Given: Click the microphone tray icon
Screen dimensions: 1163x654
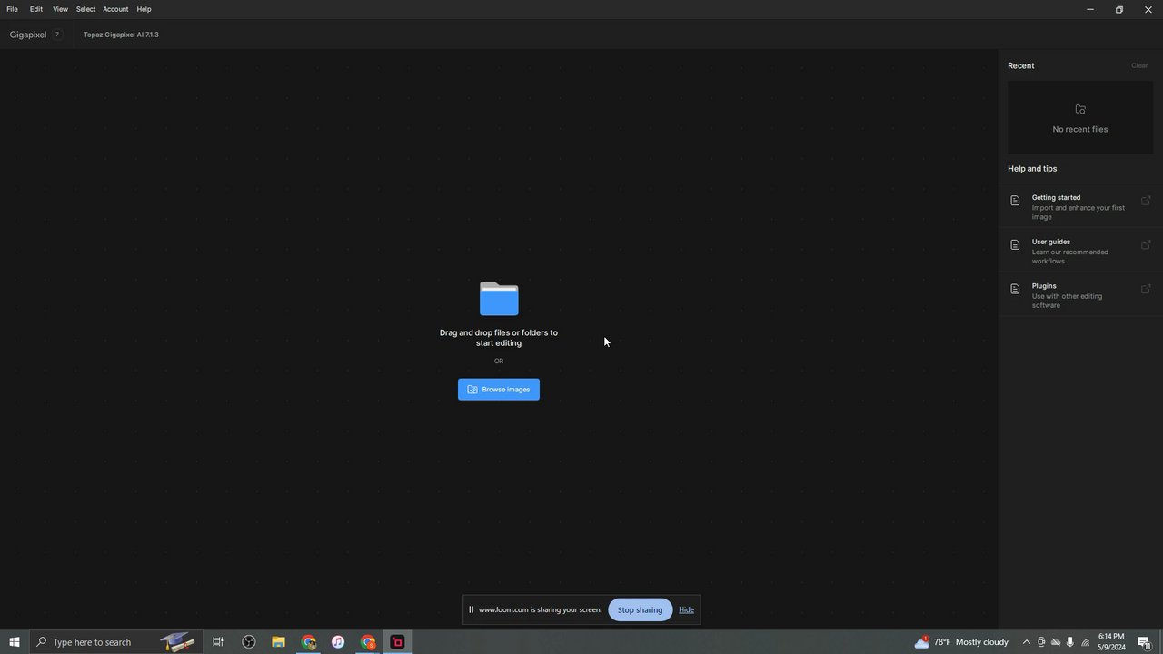Looking at the screenshot, I should (1070, 642).
